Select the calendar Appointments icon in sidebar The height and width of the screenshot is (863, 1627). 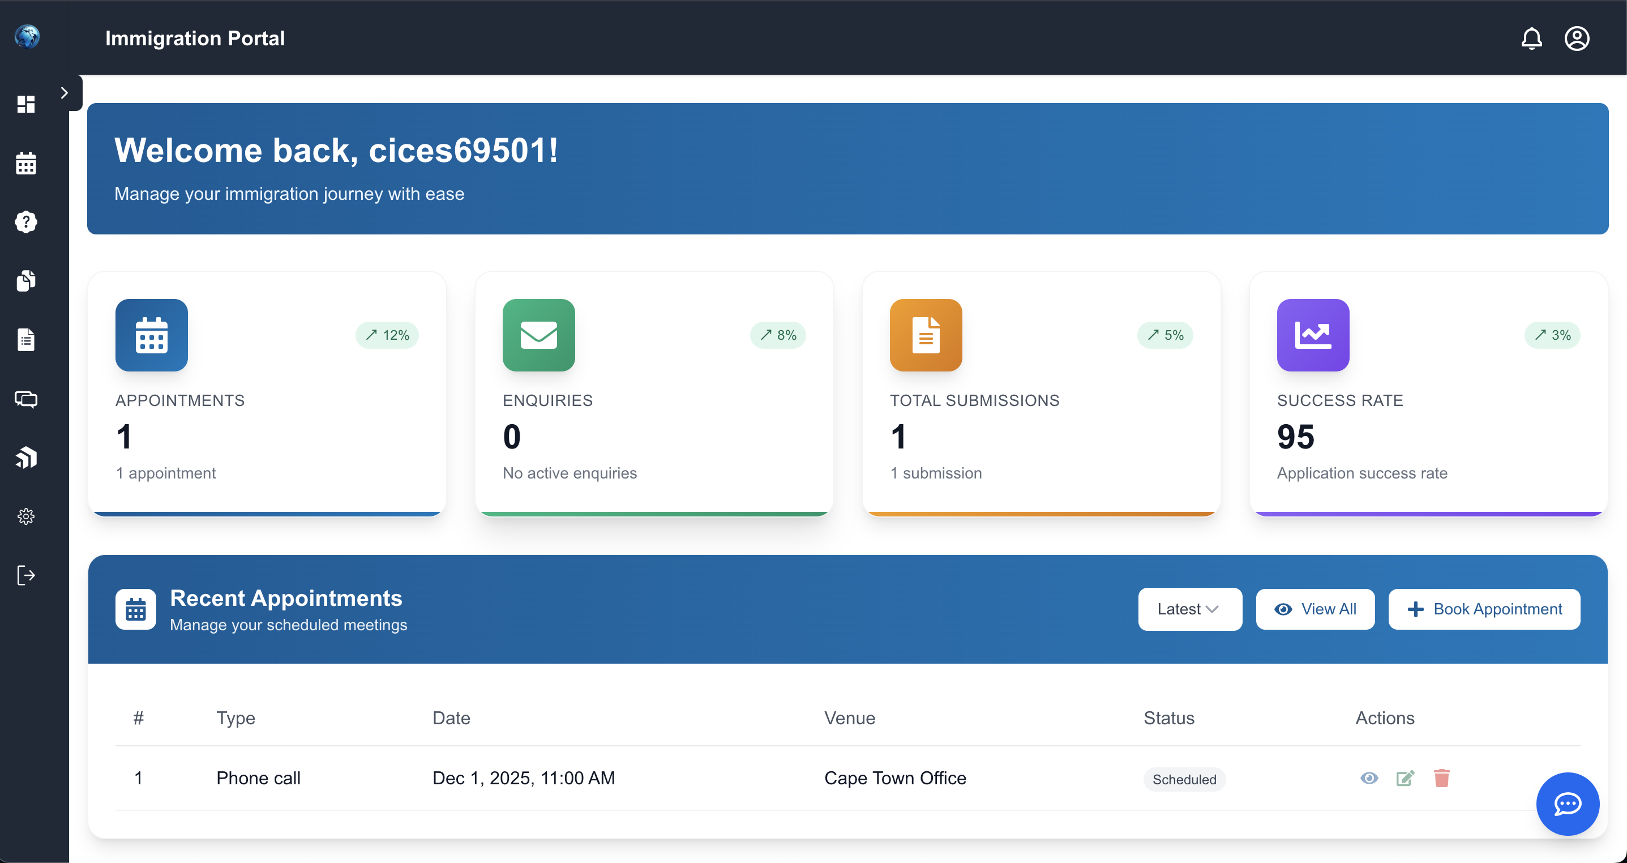[x=26, y=163]
